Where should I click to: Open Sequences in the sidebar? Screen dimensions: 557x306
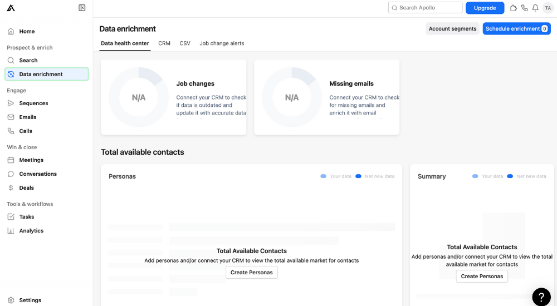click(47, 103)
